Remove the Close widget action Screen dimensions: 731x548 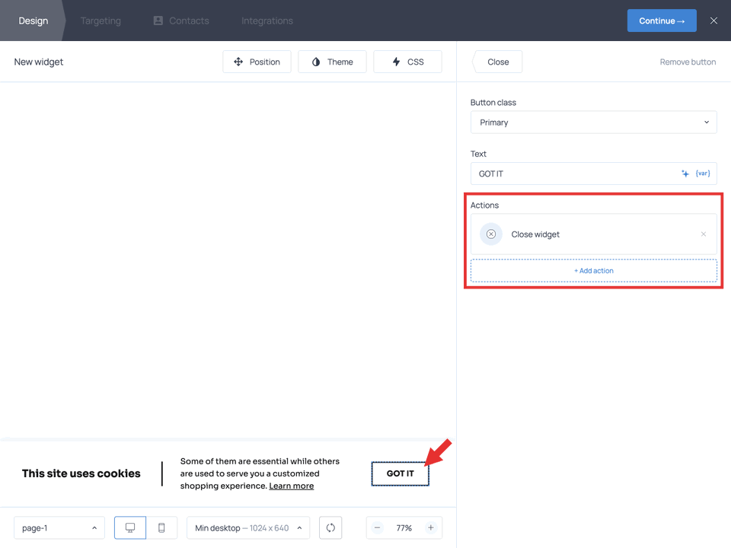pyautogui.click(x=704, y=234)
